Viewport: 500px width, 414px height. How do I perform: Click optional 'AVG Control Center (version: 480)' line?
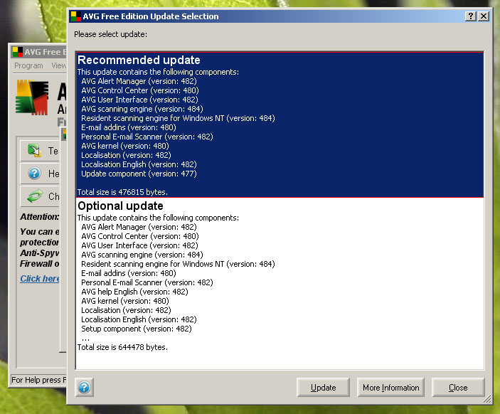140,236
